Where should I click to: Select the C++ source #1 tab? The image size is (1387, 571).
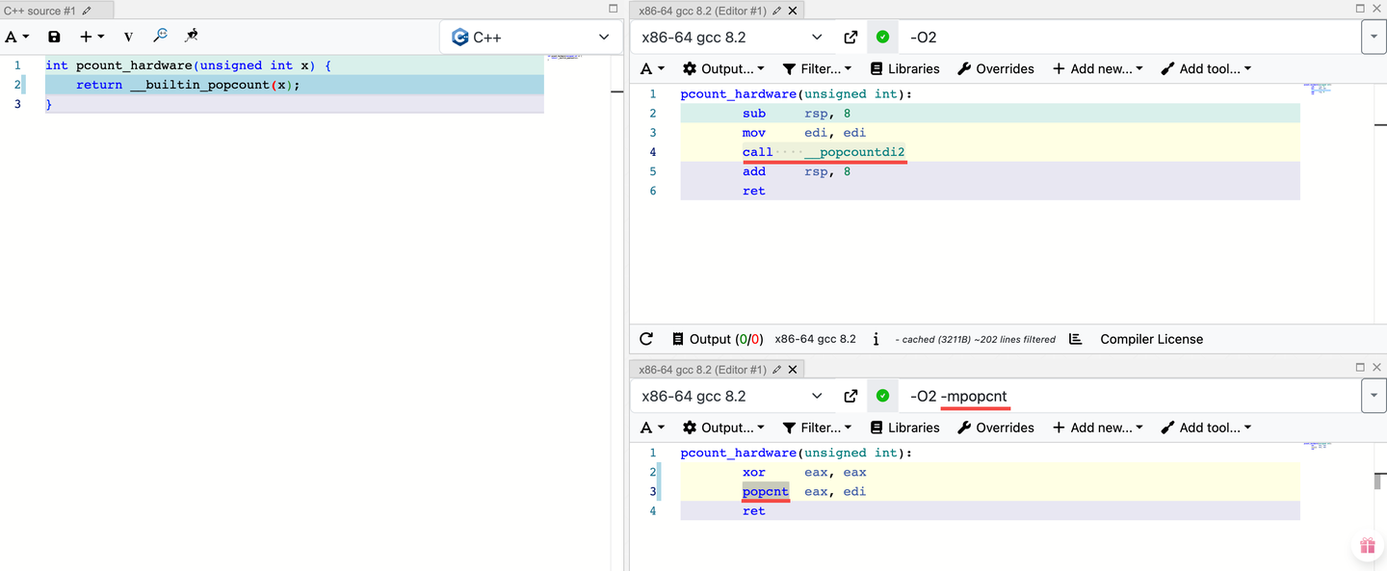pyautogui.click(x=40, y=10)
